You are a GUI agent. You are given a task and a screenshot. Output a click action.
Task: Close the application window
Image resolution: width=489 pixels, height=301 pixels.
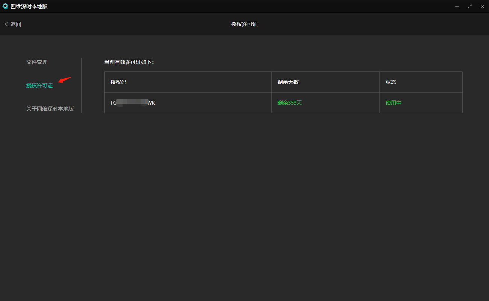tap(483, 6)
